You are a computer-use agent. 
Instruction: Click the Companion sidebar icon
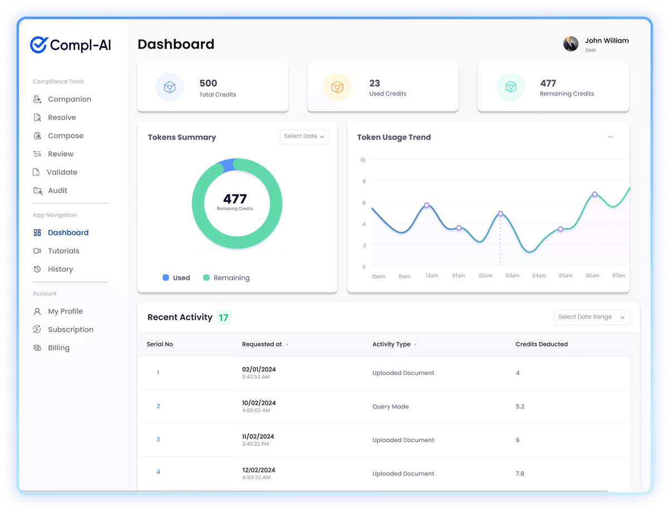point(37,99)
